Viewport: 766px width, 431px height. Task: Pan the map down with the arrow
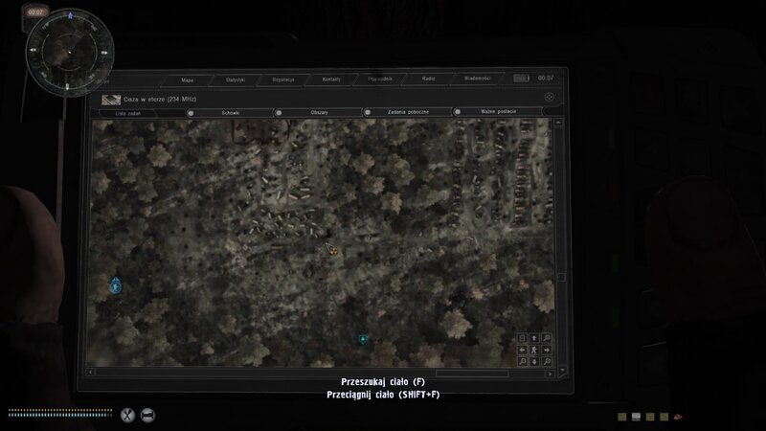click(533, 362)
